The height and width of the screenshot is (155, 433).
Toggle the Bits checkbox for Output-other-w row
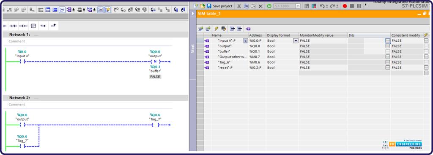tap(388, 56)
